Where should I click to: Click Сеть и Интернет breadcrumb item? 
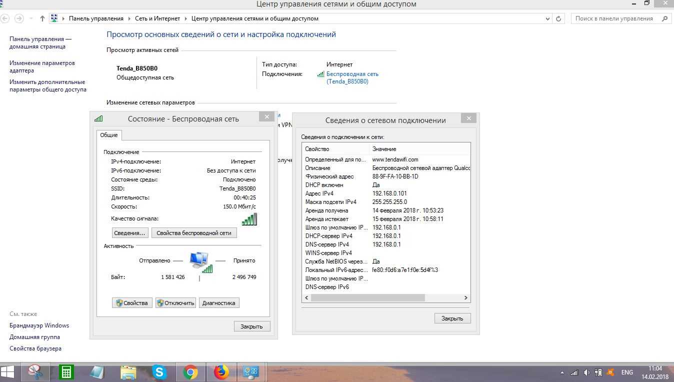(157, 18)
